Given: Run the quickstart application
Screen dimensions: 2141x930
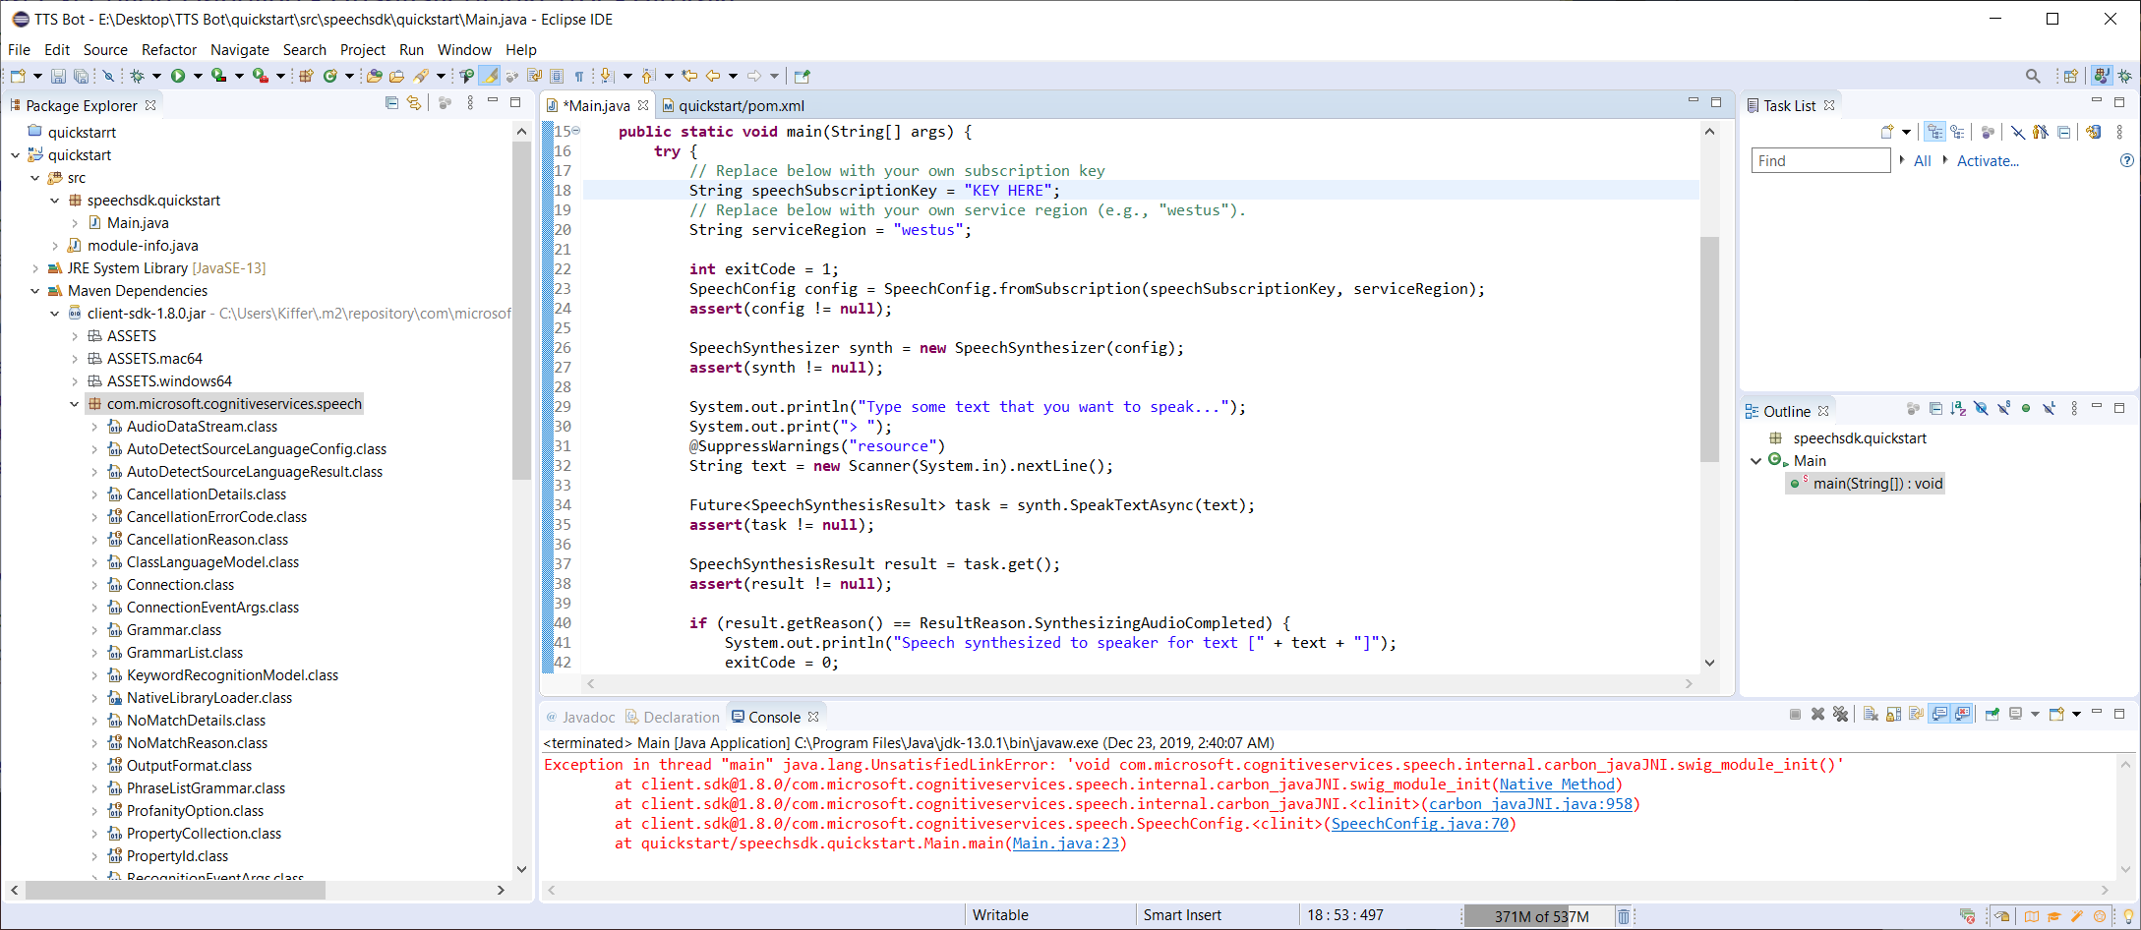Looking at the screenshot, I should 178,76.
